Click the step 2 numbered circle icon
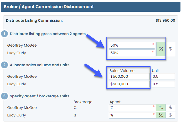 (x=4, y=65)
